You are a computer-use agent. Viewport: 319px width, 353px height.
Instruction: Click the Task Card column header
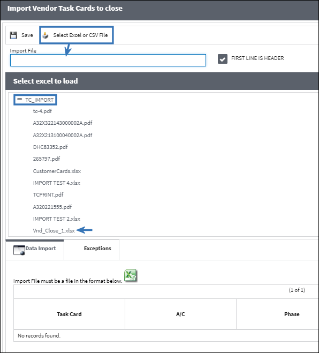(x=69, y=314)
